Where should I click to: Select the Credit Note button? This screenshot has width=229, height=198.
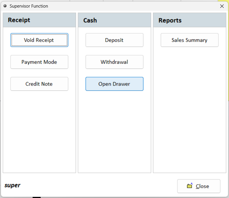[x=39, y=84]
